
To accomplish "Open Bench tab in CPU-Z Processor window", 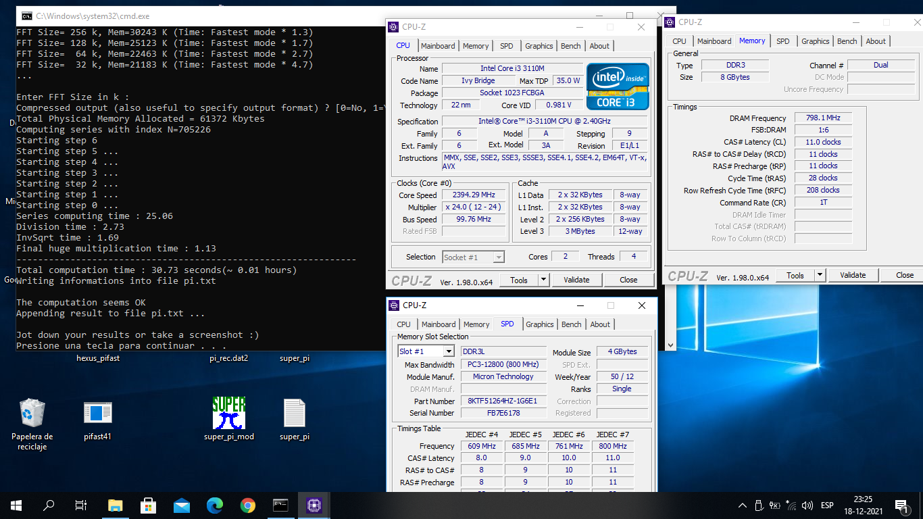I will 571,46.
